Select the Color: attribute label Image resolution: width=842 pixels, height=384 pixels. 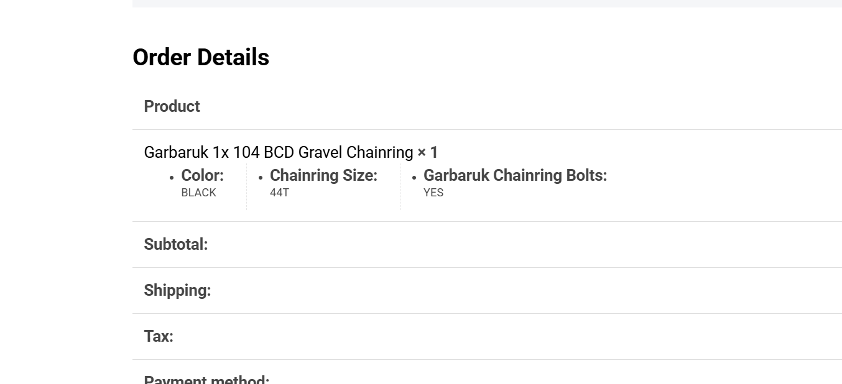202,175
